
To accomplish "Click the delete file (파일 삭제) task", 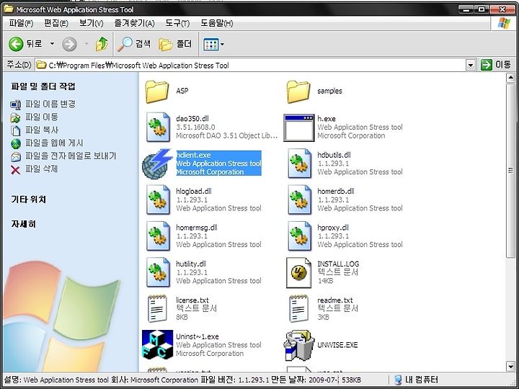I will pos(34,169).
